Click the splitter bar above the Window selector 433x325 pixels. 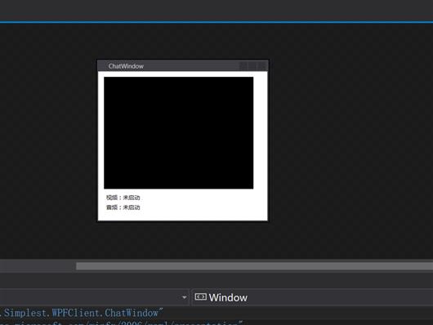click(x=216, y=280)
